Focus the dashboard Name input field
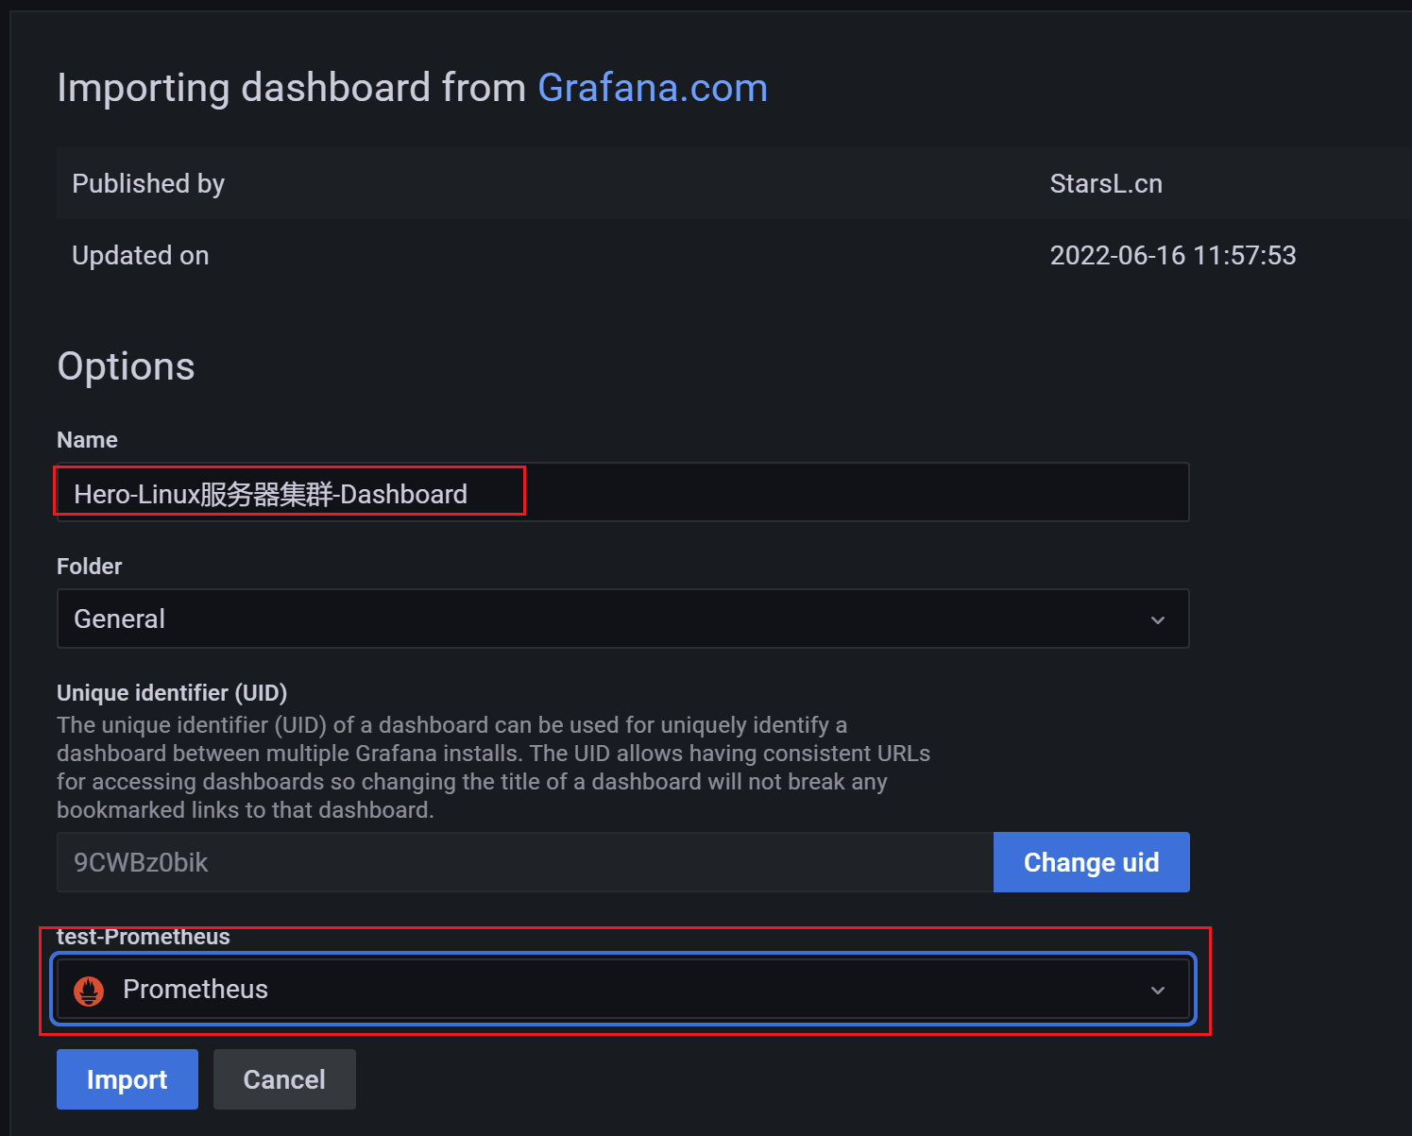The width and height of the screenshot is (1412, 1136). [756, 493]
